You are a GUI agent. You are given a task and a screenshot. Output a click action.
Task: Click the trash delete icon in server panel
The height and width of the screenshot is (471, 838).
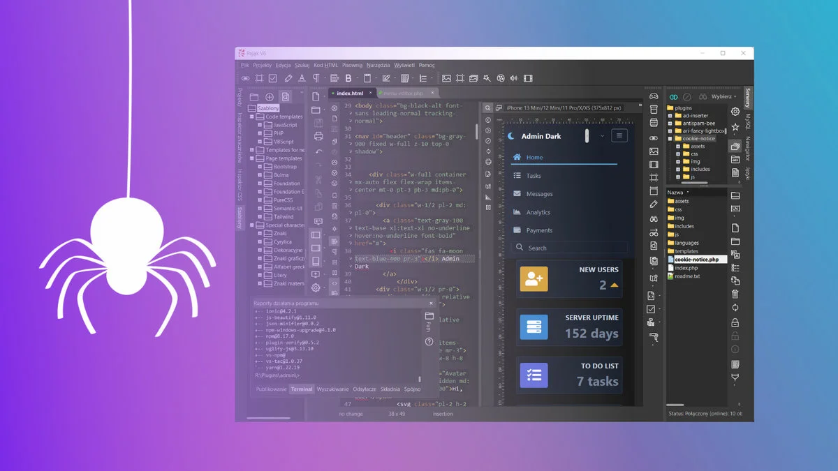tap(735, 294)
